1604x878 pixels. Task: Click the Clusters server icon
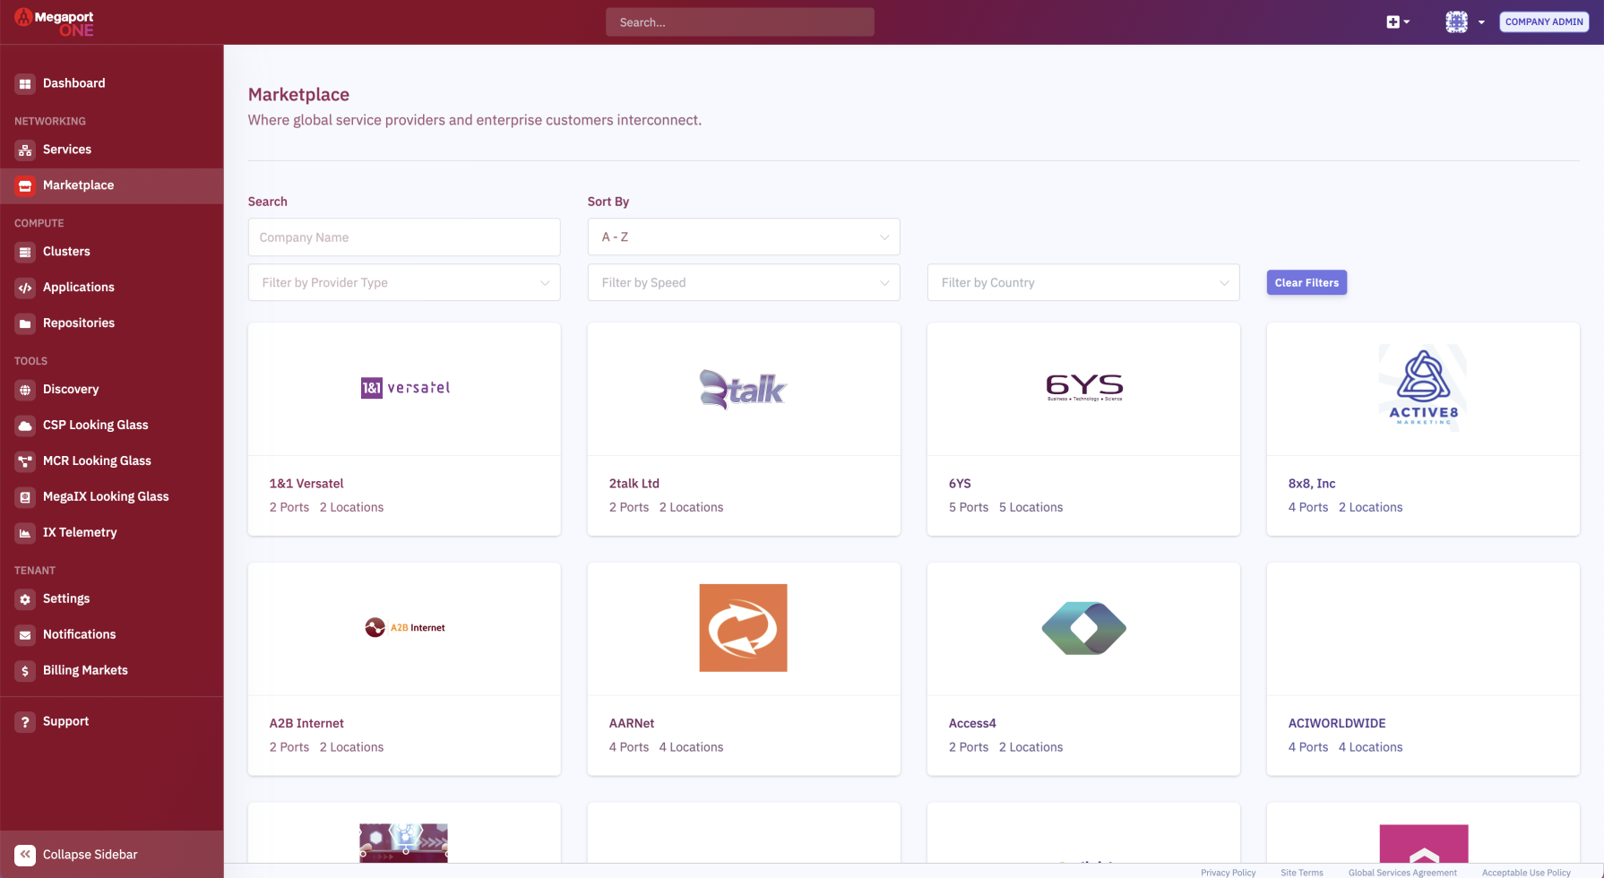tap(25, 252)
